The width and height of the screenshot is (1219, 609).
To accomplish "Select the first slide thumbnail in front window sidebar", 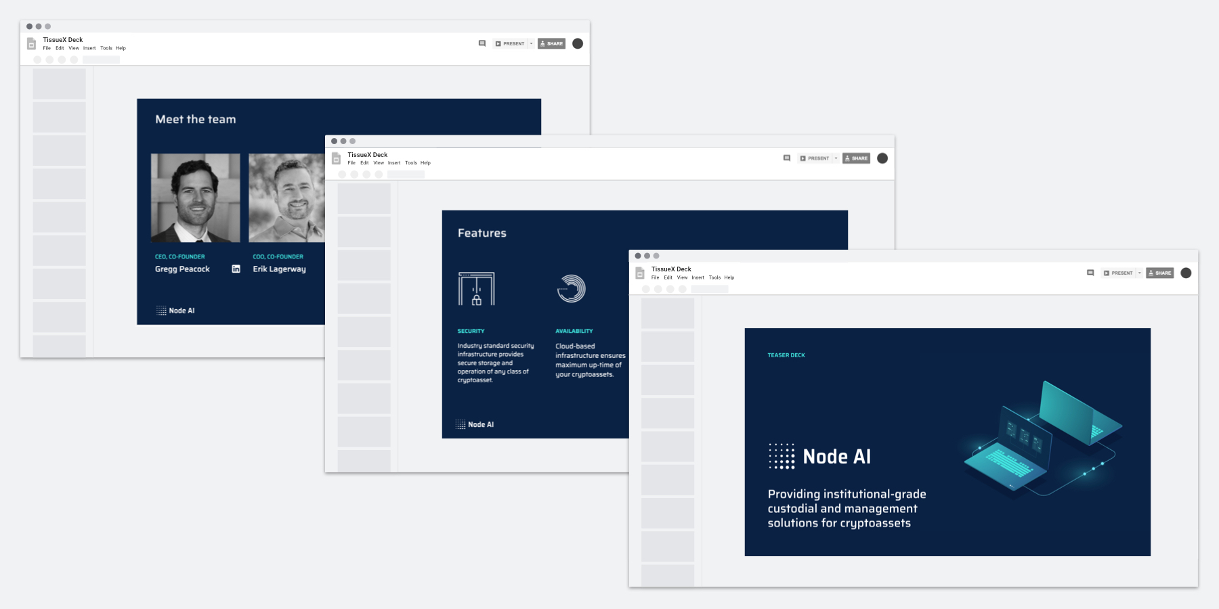I will click(x=667, y=313).
